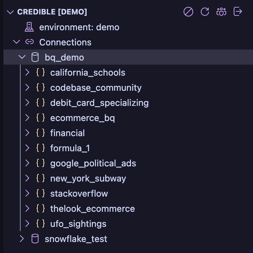This screenshot has height=253, width=253.
Task: Collapse the bq_demo connection
Action: [x=22, y=57]
